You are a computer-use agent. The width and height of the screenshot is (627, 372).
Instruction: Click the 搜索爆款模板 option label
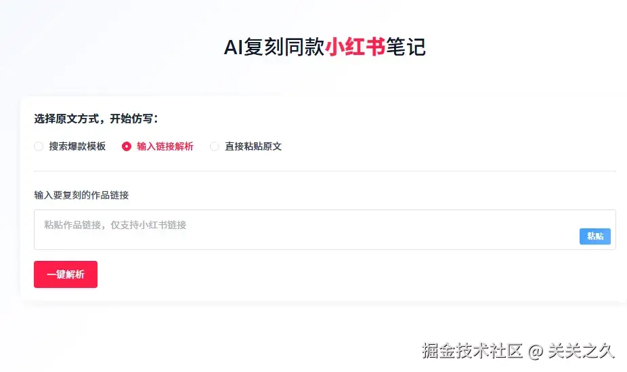click(77, 146)
